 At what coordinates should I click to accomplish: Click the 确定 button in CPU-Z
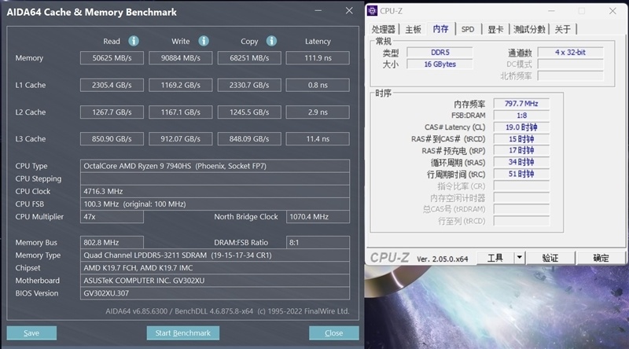pos(601,258)
